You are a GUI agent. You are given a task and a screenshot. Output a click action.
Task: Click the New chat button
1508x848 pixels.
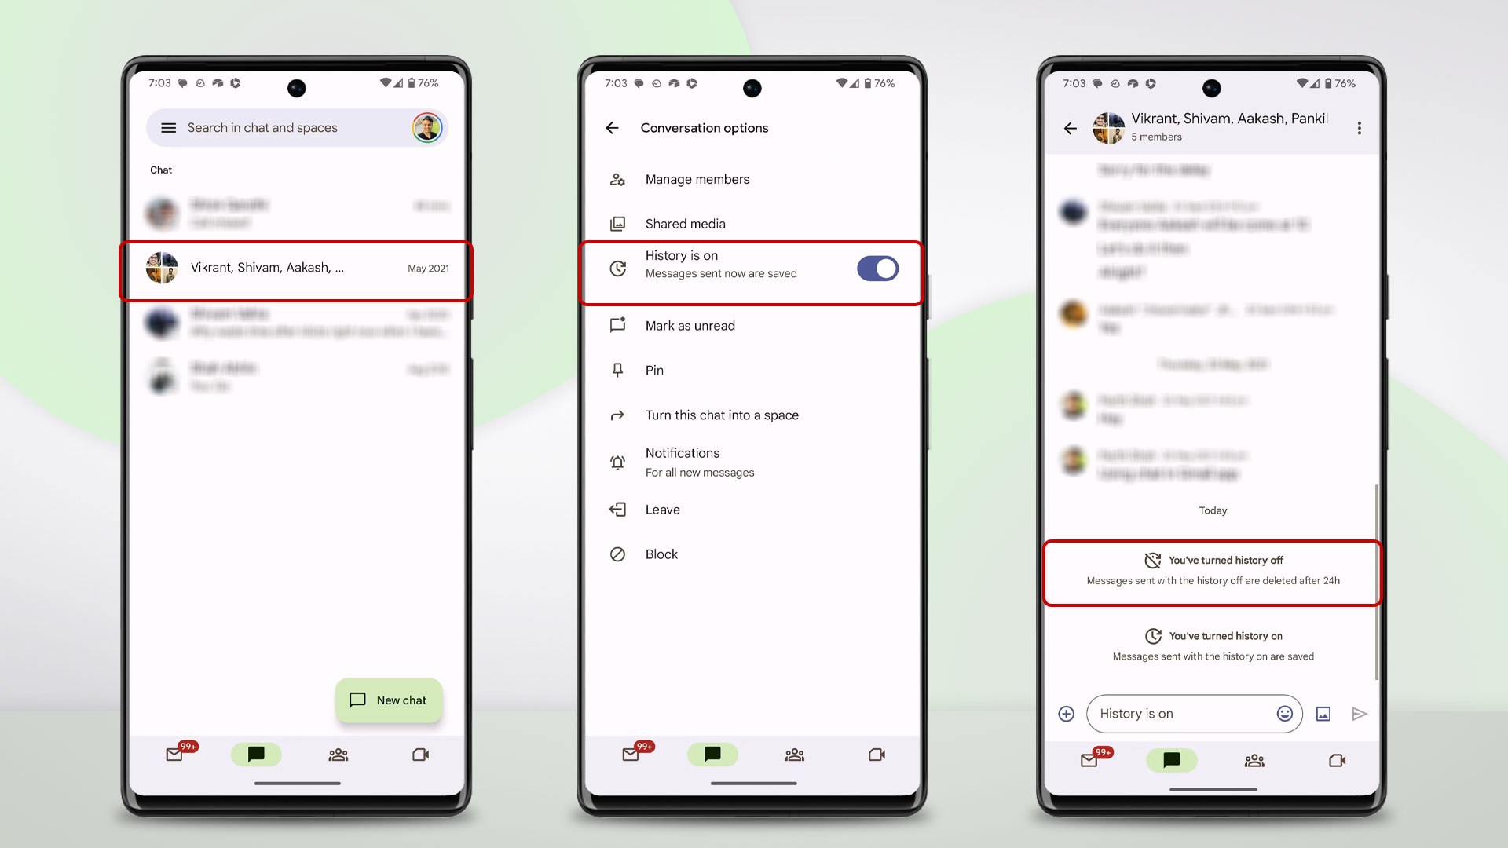(x=389, y=699)
